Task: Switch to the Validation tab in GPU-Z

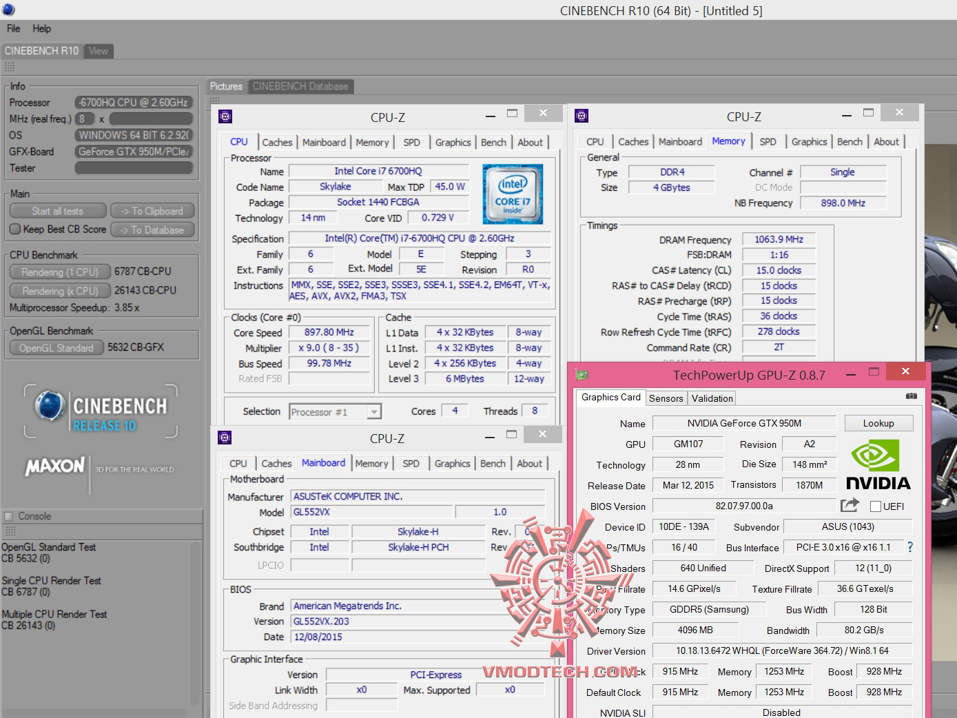Action: 712,398
